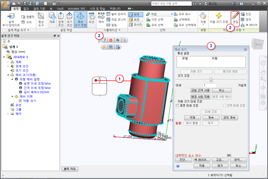Image resolution: width=268 pixels, height=179 pixels.
Task: Click the red remove icon in context toolbar
Action: tap(111, 40)
